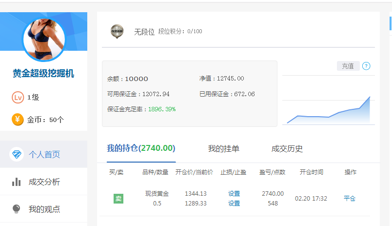Click the 操作 column header
392x226 pixels.
coord(351,172)
